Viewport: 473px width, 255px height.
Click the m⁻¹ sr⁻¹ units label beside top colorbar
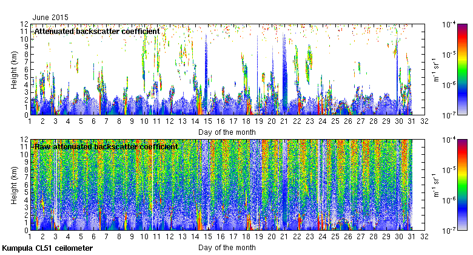(x=435, y=69)
